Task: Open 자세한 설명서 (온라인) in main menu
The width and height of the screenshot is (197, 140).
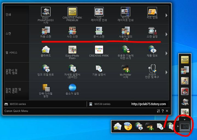Action: 72,71
